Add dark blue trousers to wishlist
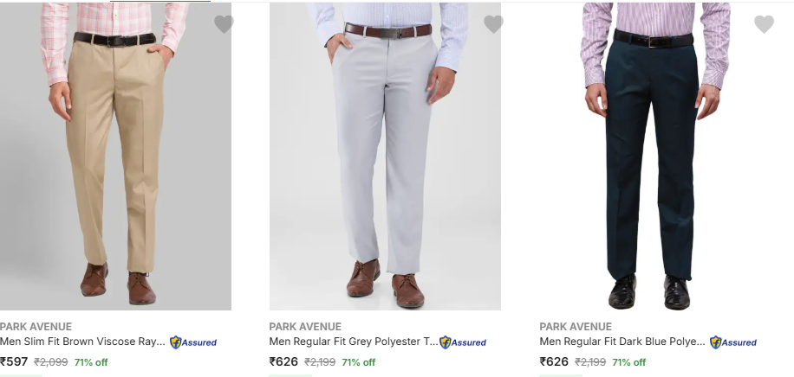This screenshot has width=794, height=377. coord(764,25)
